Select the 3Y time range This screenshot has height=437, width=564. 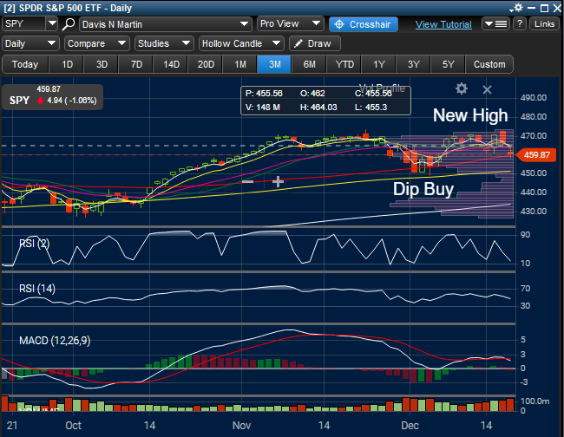pos(414,64)
